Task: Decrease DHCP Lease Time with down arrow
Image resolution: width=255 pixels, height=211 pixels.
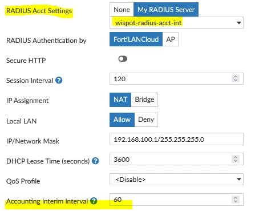Action: click(236, 161)
